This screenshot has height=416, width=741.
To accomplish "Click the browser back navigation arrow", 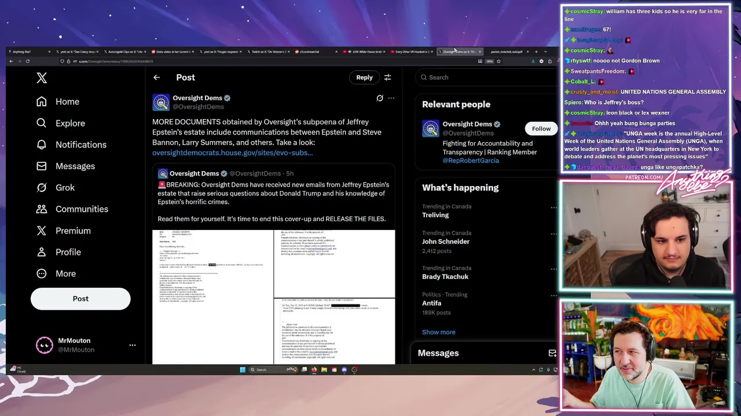I will click(x=11, y=61).
